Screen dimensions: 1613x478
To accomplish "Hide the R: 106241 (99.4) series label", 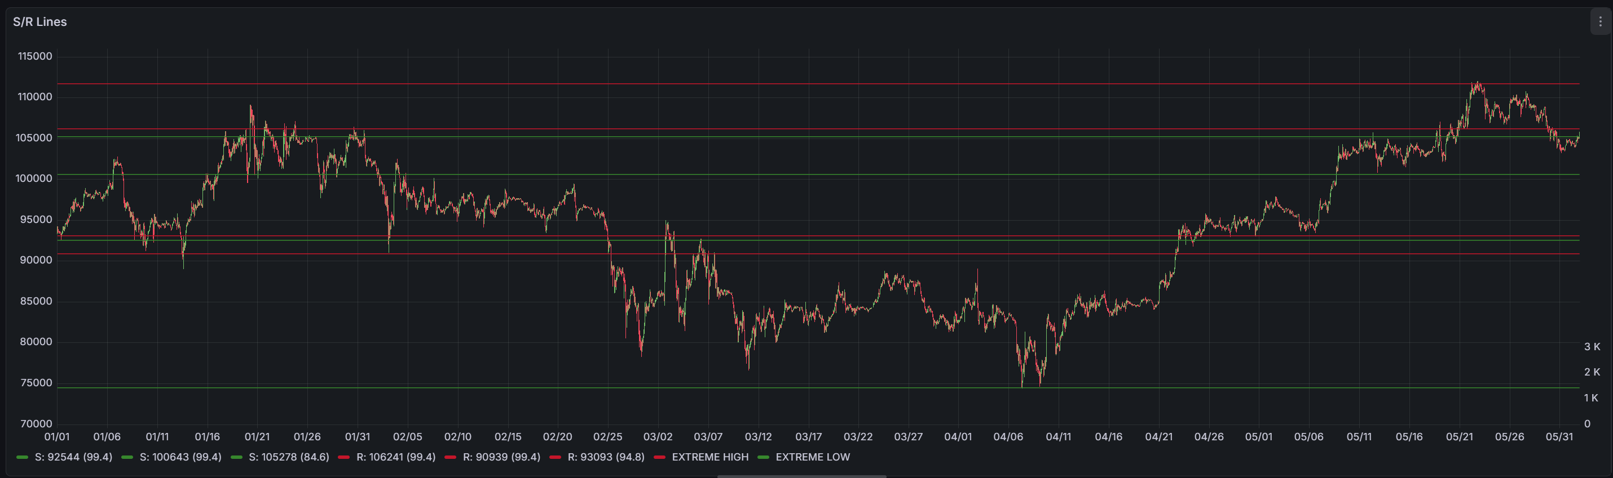I will pos(396,457).
